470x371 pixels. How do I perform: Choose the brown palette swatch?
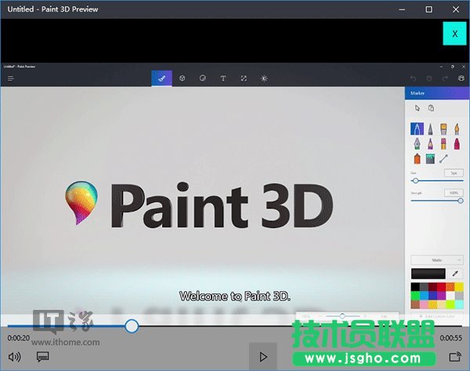pyautogui.click(x=415, y=304)
